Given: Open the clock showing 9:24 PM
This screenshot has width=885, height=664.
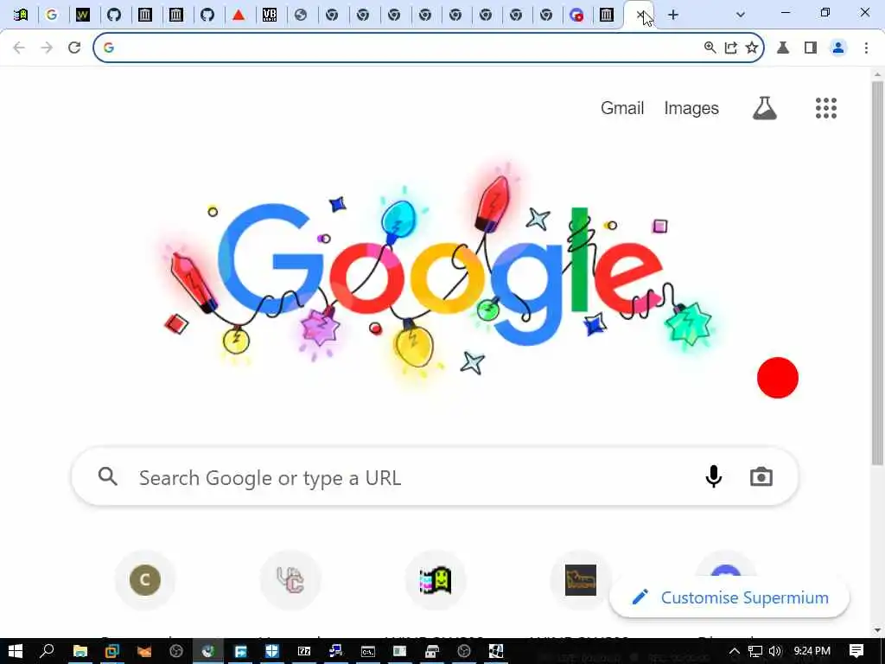Looking at the screenshot, I should tap(812, 651).
